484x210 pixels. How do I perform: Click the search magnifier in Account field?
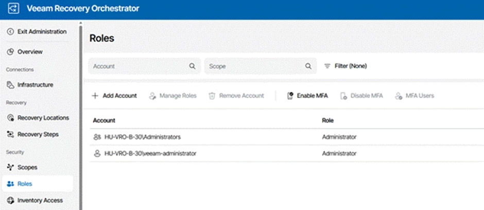click(x=192, y=66)
